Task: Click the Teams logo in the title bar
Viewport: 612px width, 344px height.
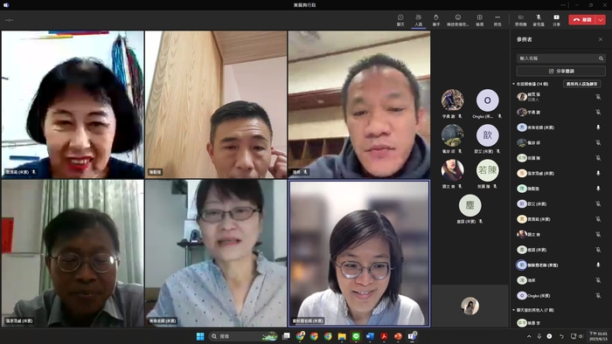Action: tap(6, 5)
